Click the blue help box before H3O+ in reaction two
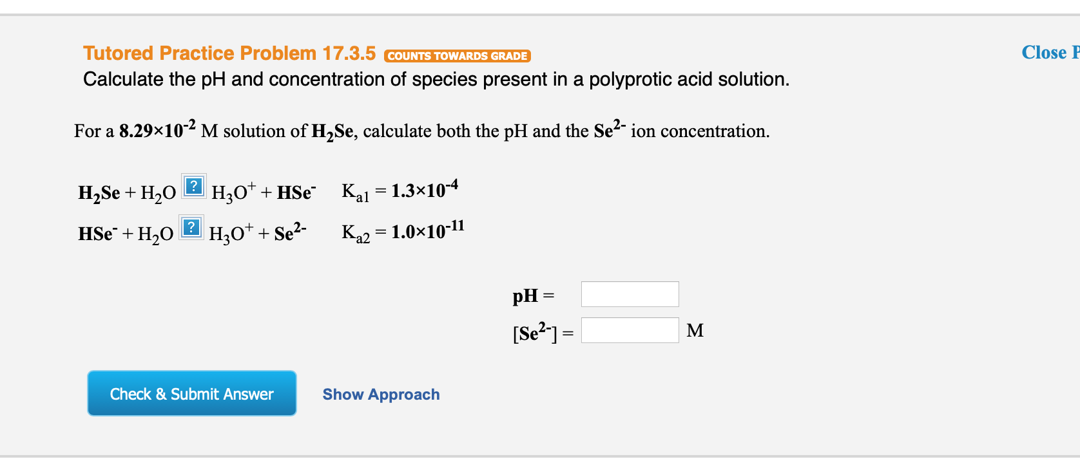 tap(190, 228)
